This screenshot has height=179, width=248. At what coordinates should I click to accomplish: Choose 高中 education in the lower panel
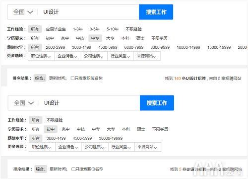click(65, 129)
